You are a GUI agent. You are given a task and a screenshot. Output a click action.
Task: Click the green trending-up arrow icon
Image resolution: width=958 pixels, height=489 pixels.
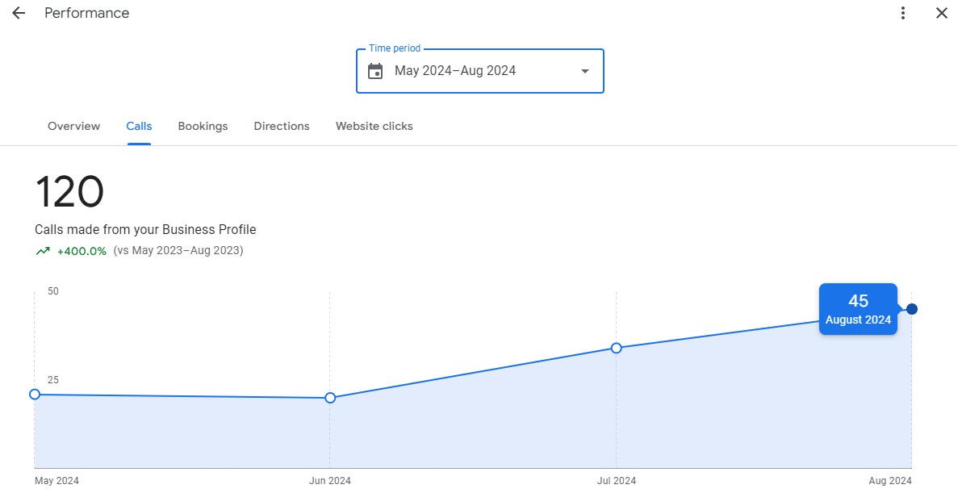pos(43,251)
